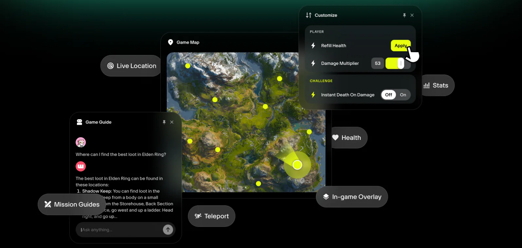Click the Damage Multiplier value box 53

point(378,63)
